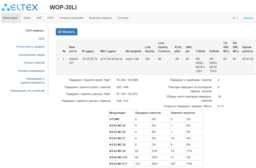
Task: View Информация об устройстве
Action: coord(27,91)
